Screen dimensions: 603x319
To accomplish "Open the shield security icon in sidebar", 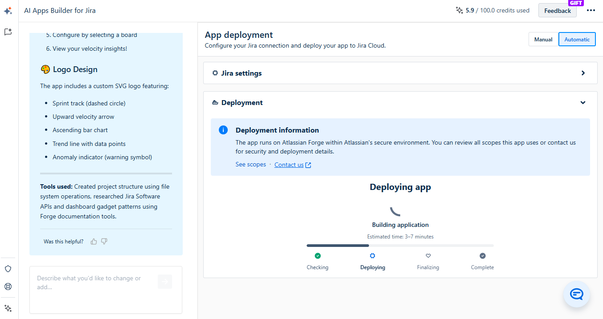I will (8, 269).
